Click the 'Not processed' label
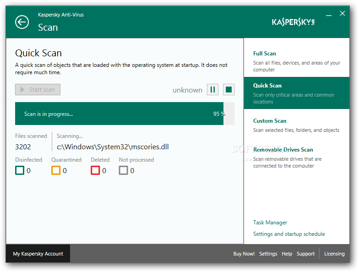Screen dimensions: 359x272 [x=136, y=160]
